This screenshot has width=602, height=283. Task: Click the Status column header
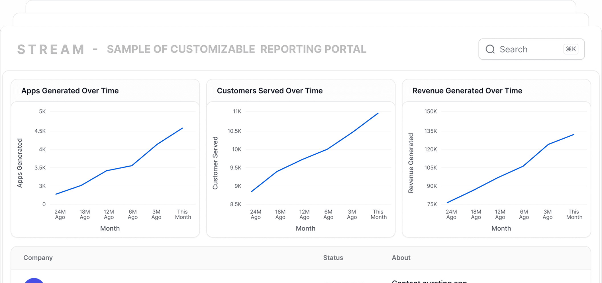333,258
